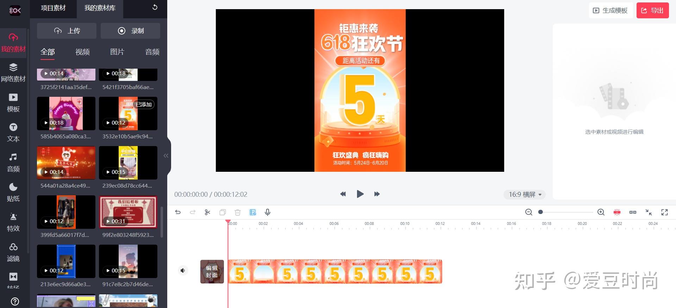Click the timecode 00:00:00:00 / 00:00:12:02

click(x=211, y=194)
